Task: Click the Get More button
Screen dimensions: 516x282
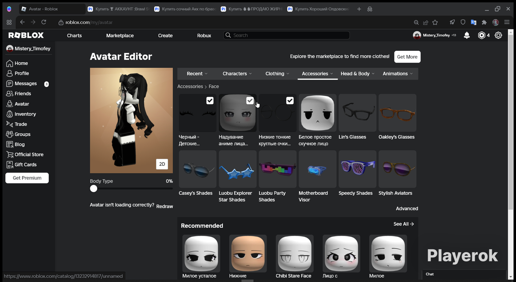Action: point(407,57)
